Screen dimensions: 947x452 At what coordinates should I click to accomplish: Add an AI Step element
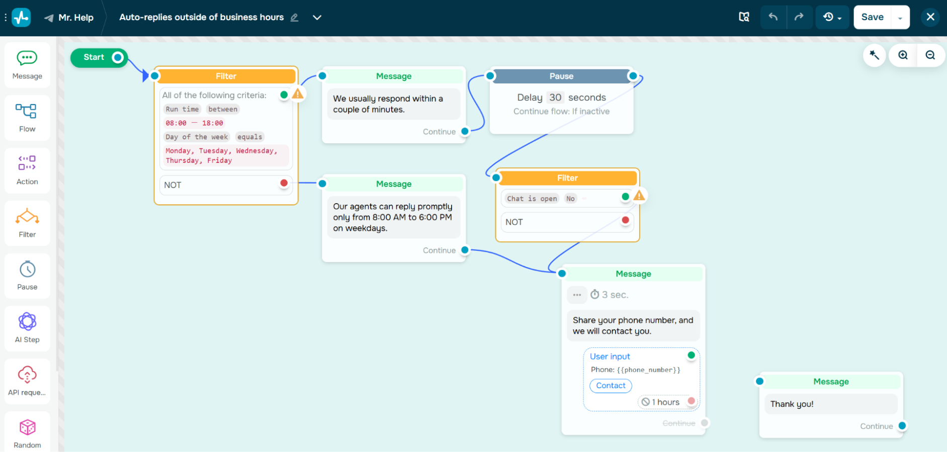[27, 328]
